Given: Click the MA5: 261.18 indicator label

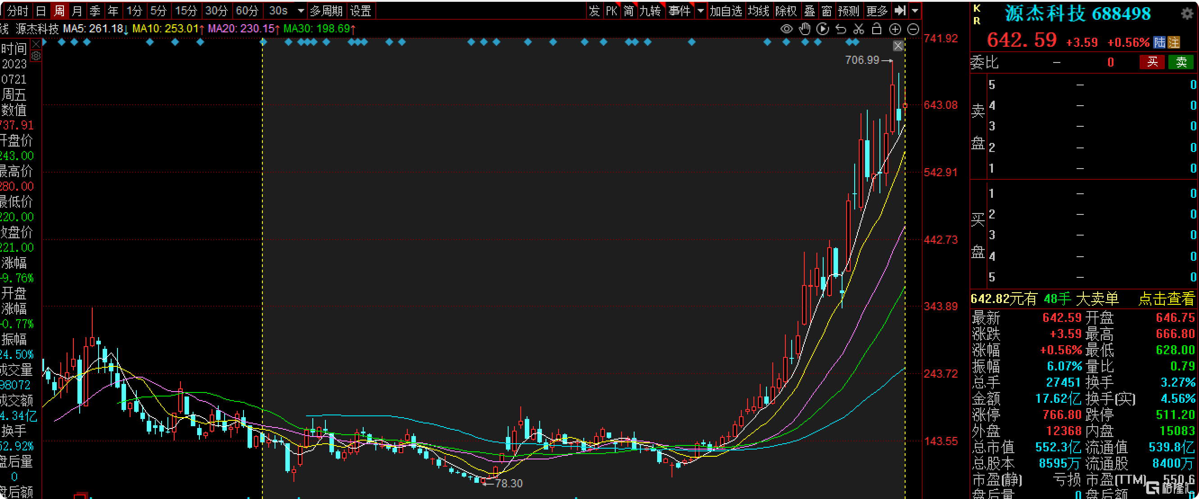Looking at the screenshot, I should [x=96, y=29].
